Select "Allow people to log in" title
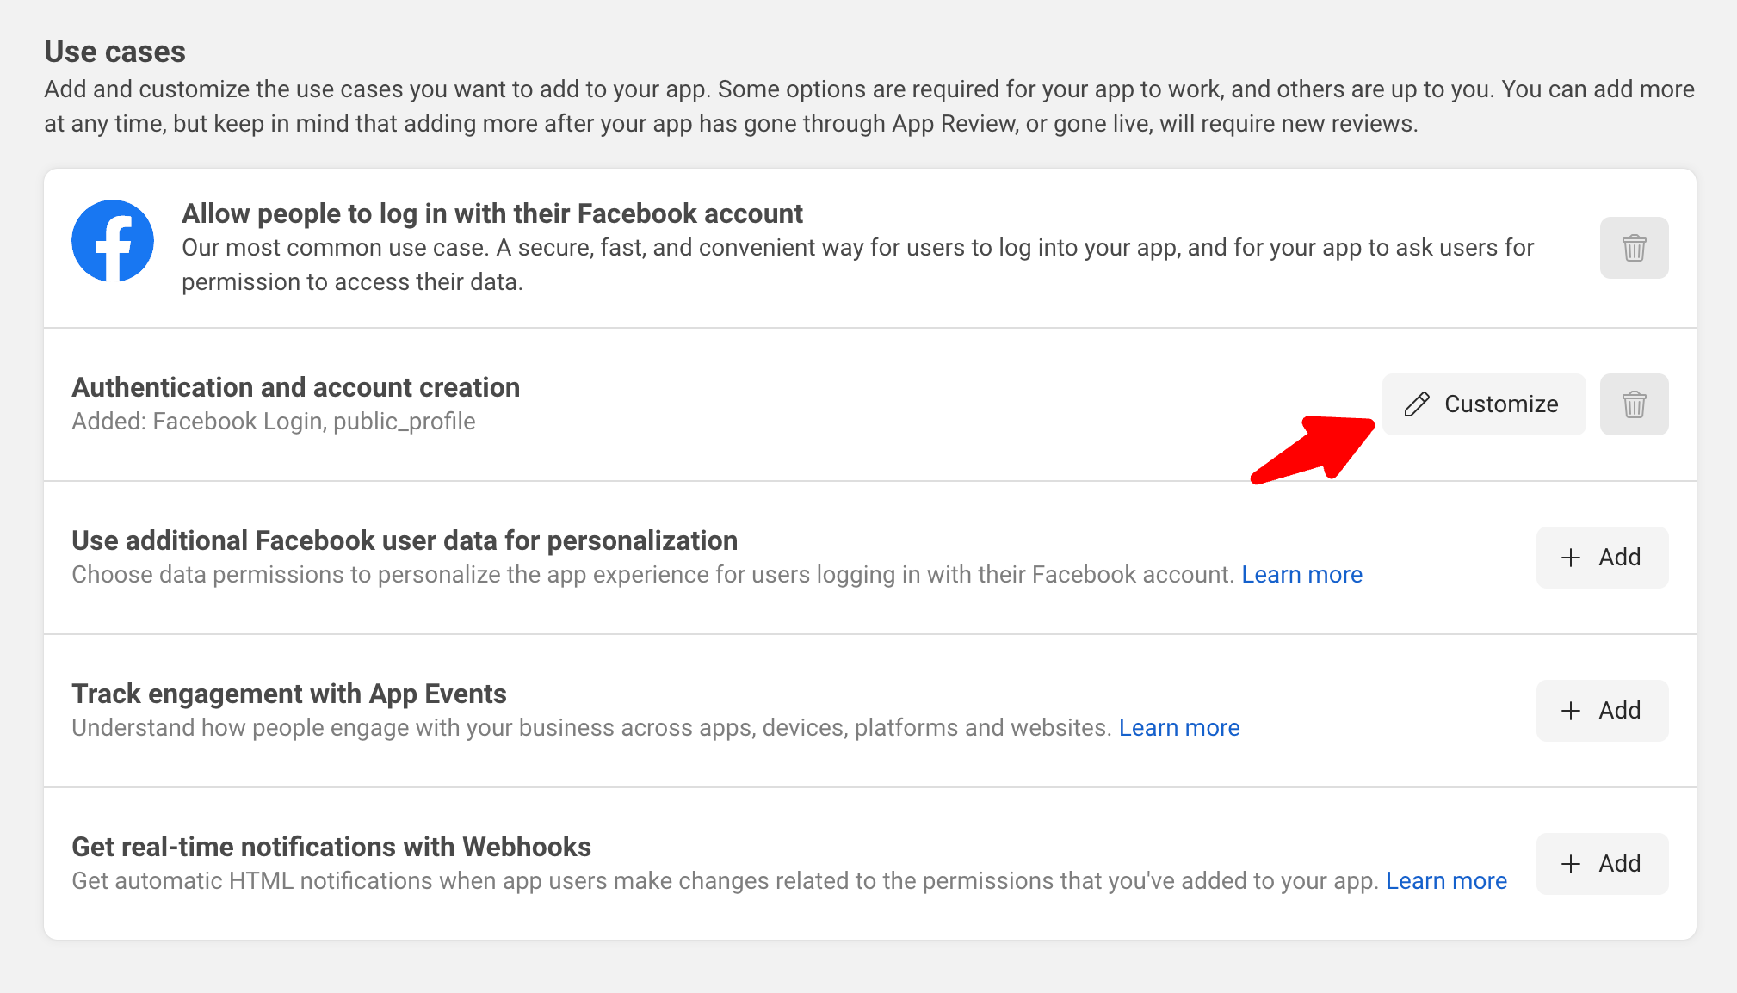Viewport: 1737px width, 993px height. pos(492,213)
